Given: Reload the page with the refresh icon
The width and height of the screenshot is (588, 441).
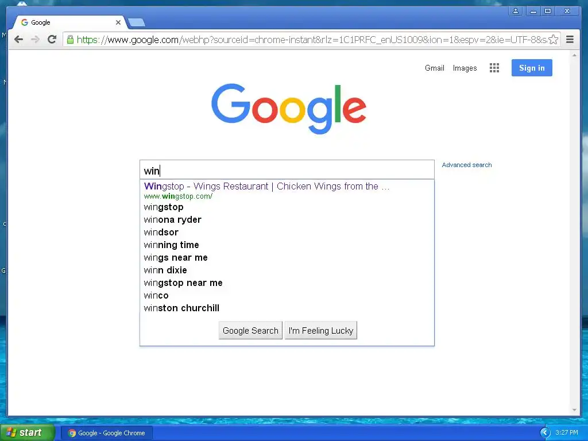Looking at the screenshot, I should click(x=52, y=40).
